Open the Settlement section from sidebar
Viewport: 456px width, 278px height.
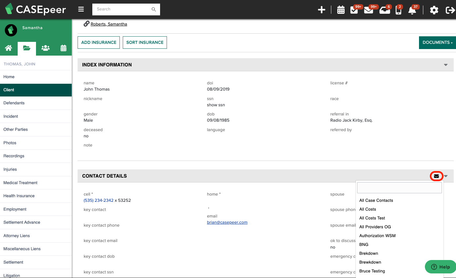[x=13, y=262]
